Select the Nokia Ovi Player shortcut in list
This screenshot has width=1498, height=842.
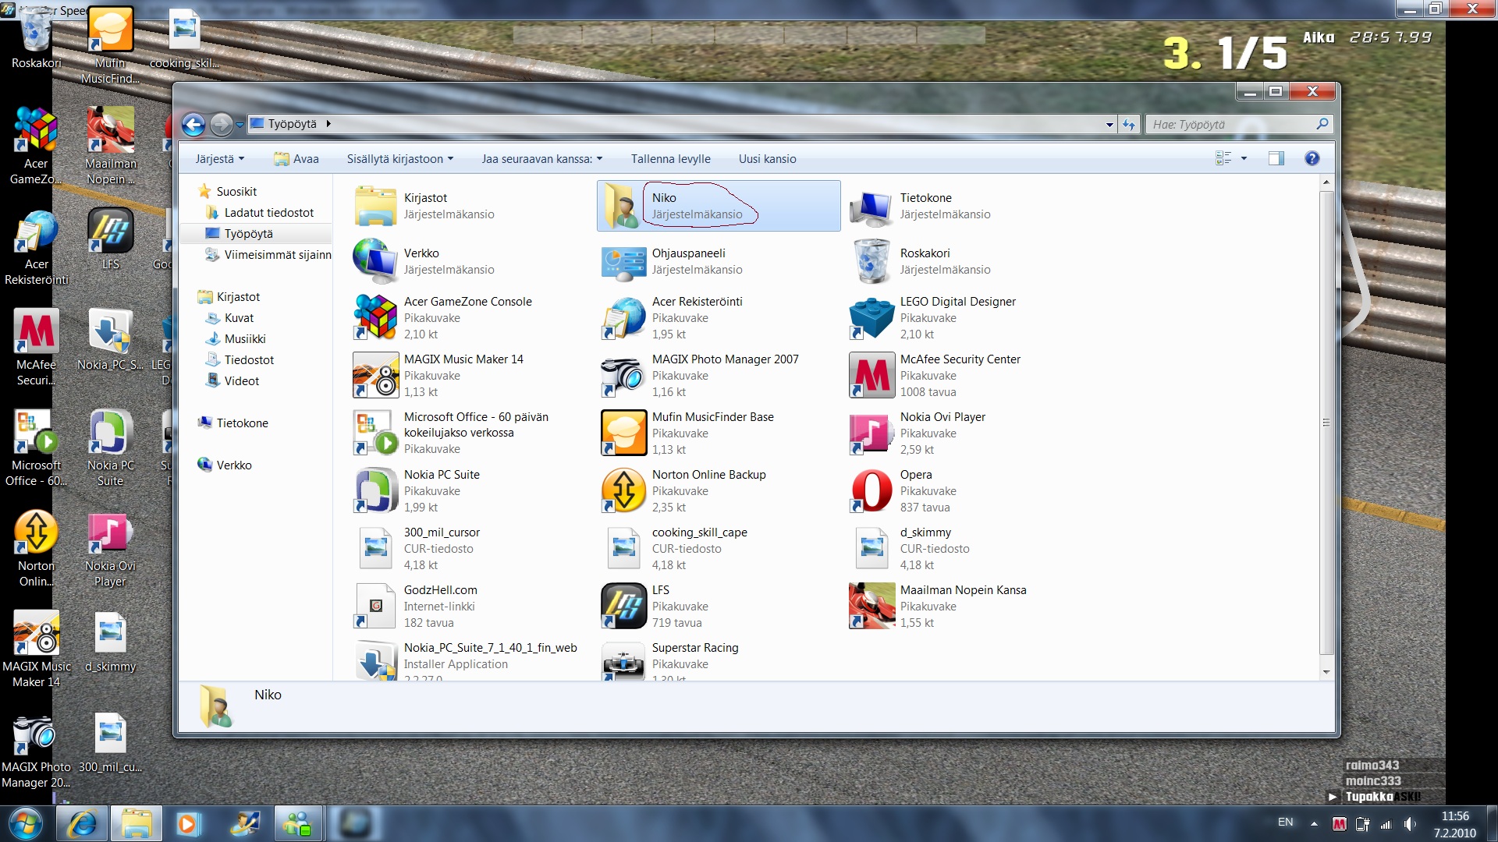872,433
